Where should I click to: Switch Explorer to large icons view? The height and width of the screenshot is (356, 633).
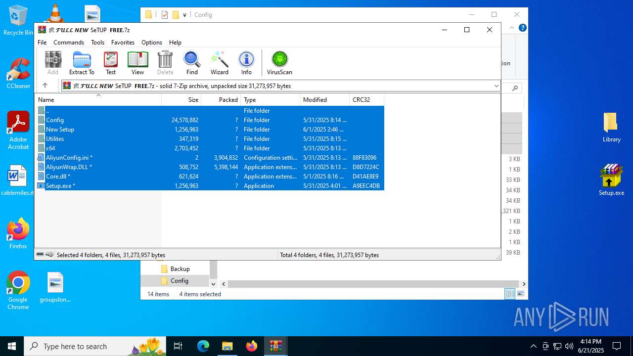point(520,294)
